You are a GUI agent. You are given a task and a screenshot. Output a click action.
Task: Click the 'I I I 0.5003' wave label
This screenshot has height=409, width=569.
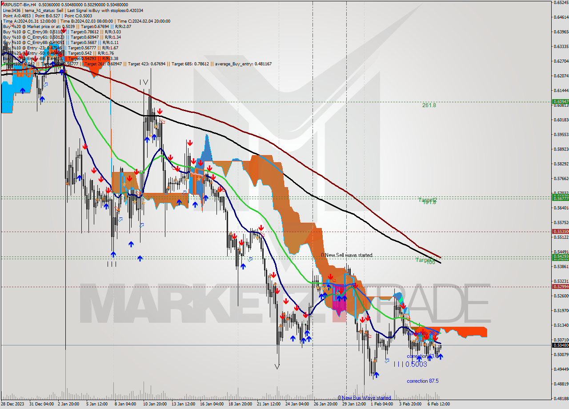pyautogui.click(x=410, y=364)
